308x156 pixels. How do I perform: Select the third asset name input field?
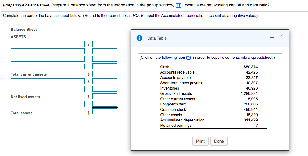47,59
